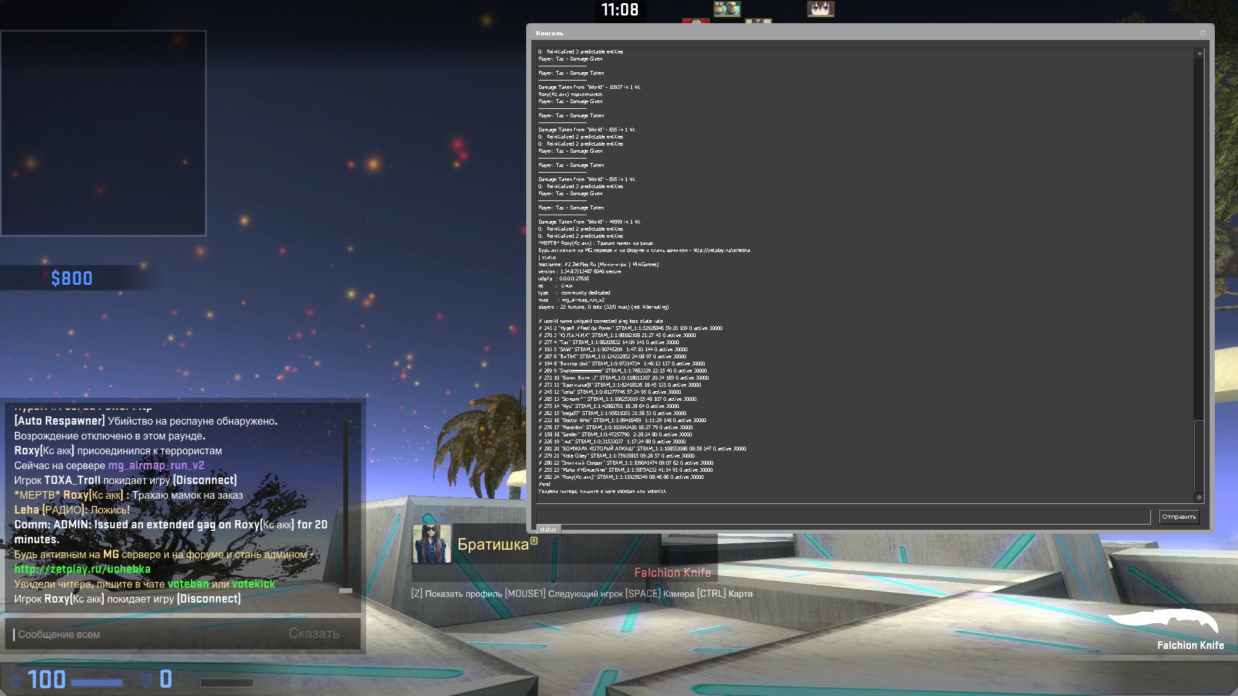Image resolution: width=1238 pixels, height=696 pixels.
Task: Click the 11:08 round timer
Action: (x=620, y=10)
